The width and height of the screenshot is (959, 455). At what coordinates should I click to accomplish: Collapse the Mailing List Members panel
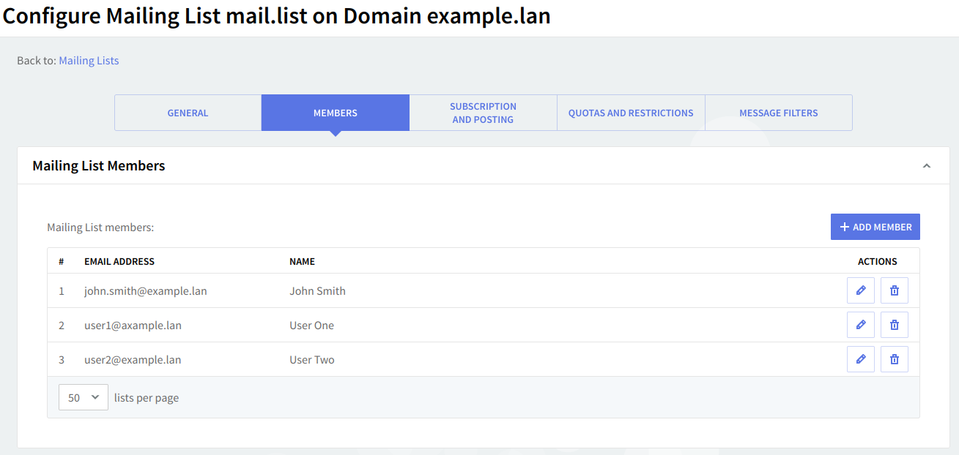click(x=926, y=166)
